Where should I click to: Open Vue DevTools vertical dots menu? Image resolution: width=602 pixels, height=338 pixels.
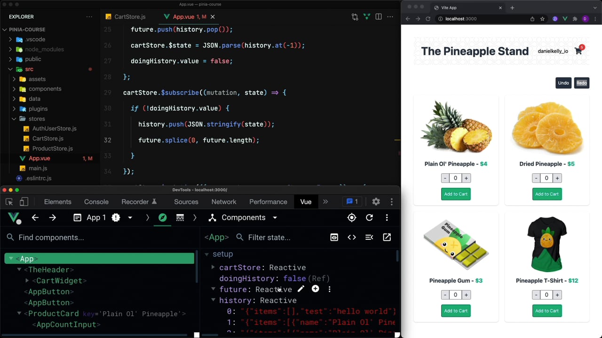(x=387, y=218)
